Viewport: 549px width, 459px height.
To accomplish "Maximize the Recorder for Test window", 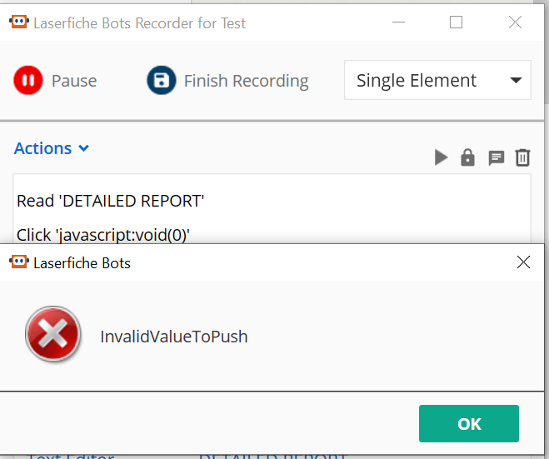I will (x=456, y=22).
